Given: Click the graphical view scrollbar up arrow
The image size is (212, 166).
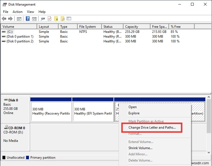Looking at the screenshot, I should [209, 97].
